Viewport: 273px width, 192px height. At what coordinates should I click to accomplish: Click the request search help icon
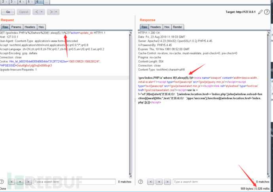pos(2,182)
